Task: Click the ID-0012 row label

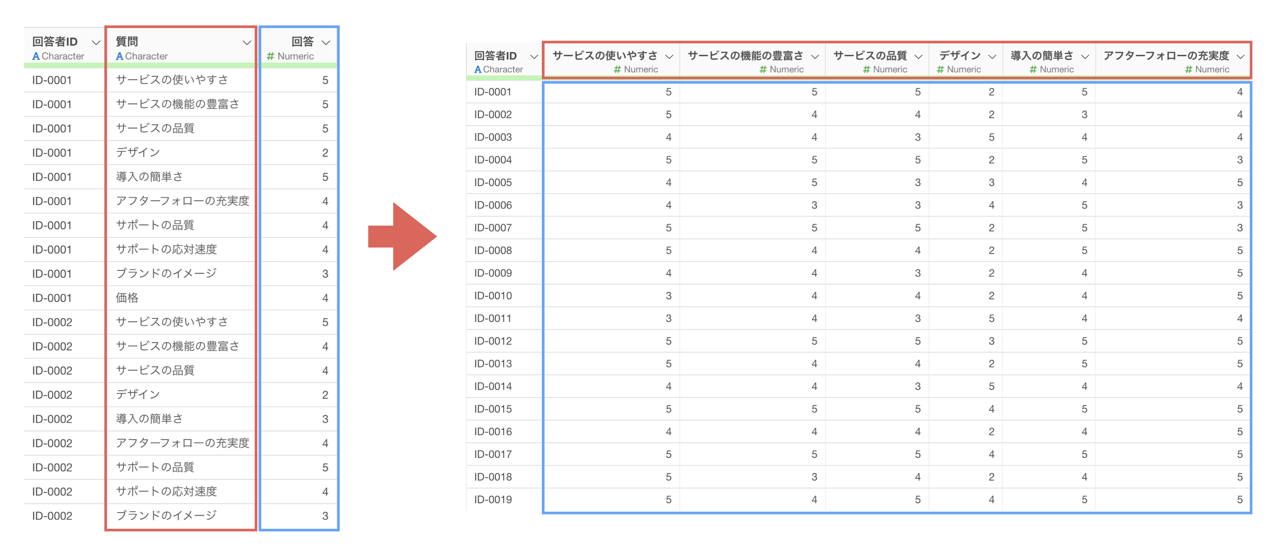Action: 493,341
